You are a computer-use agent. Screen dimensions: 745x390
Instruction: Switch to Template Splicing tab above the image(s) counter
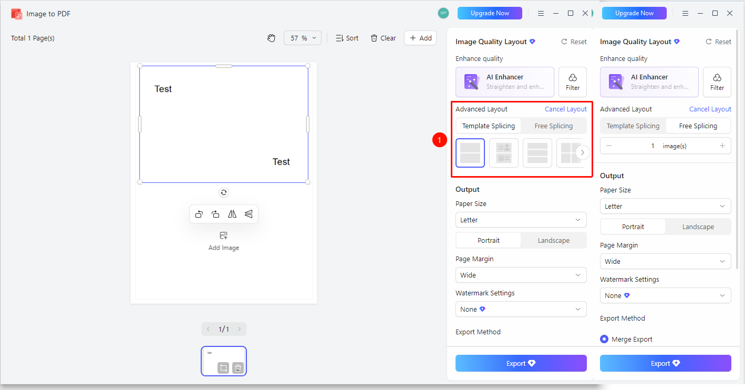pyautogui.click(x=633, y=126)
